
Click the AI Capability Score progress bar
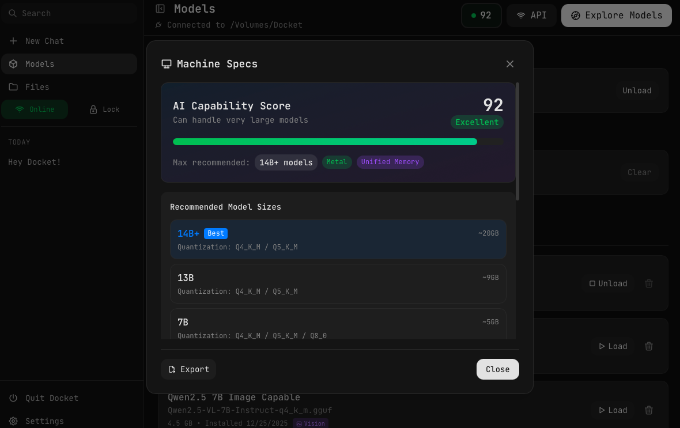tap(337, 141)
